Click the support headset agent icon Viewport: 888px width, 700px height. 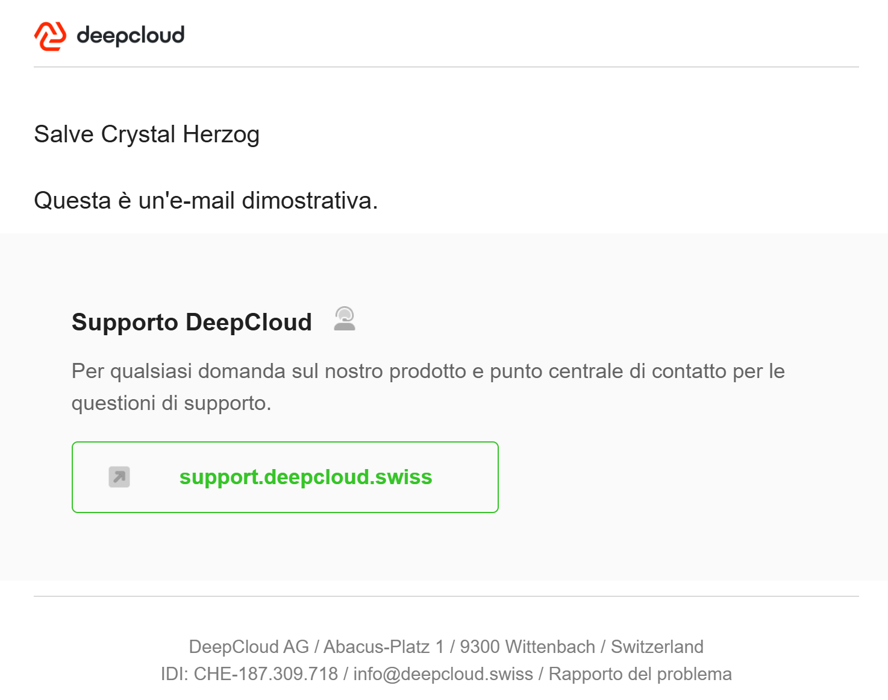click(345, 319)
